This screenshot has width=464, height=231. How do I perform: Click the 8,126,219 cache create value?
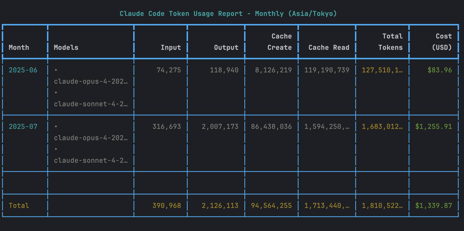click(x=273, y=70)
